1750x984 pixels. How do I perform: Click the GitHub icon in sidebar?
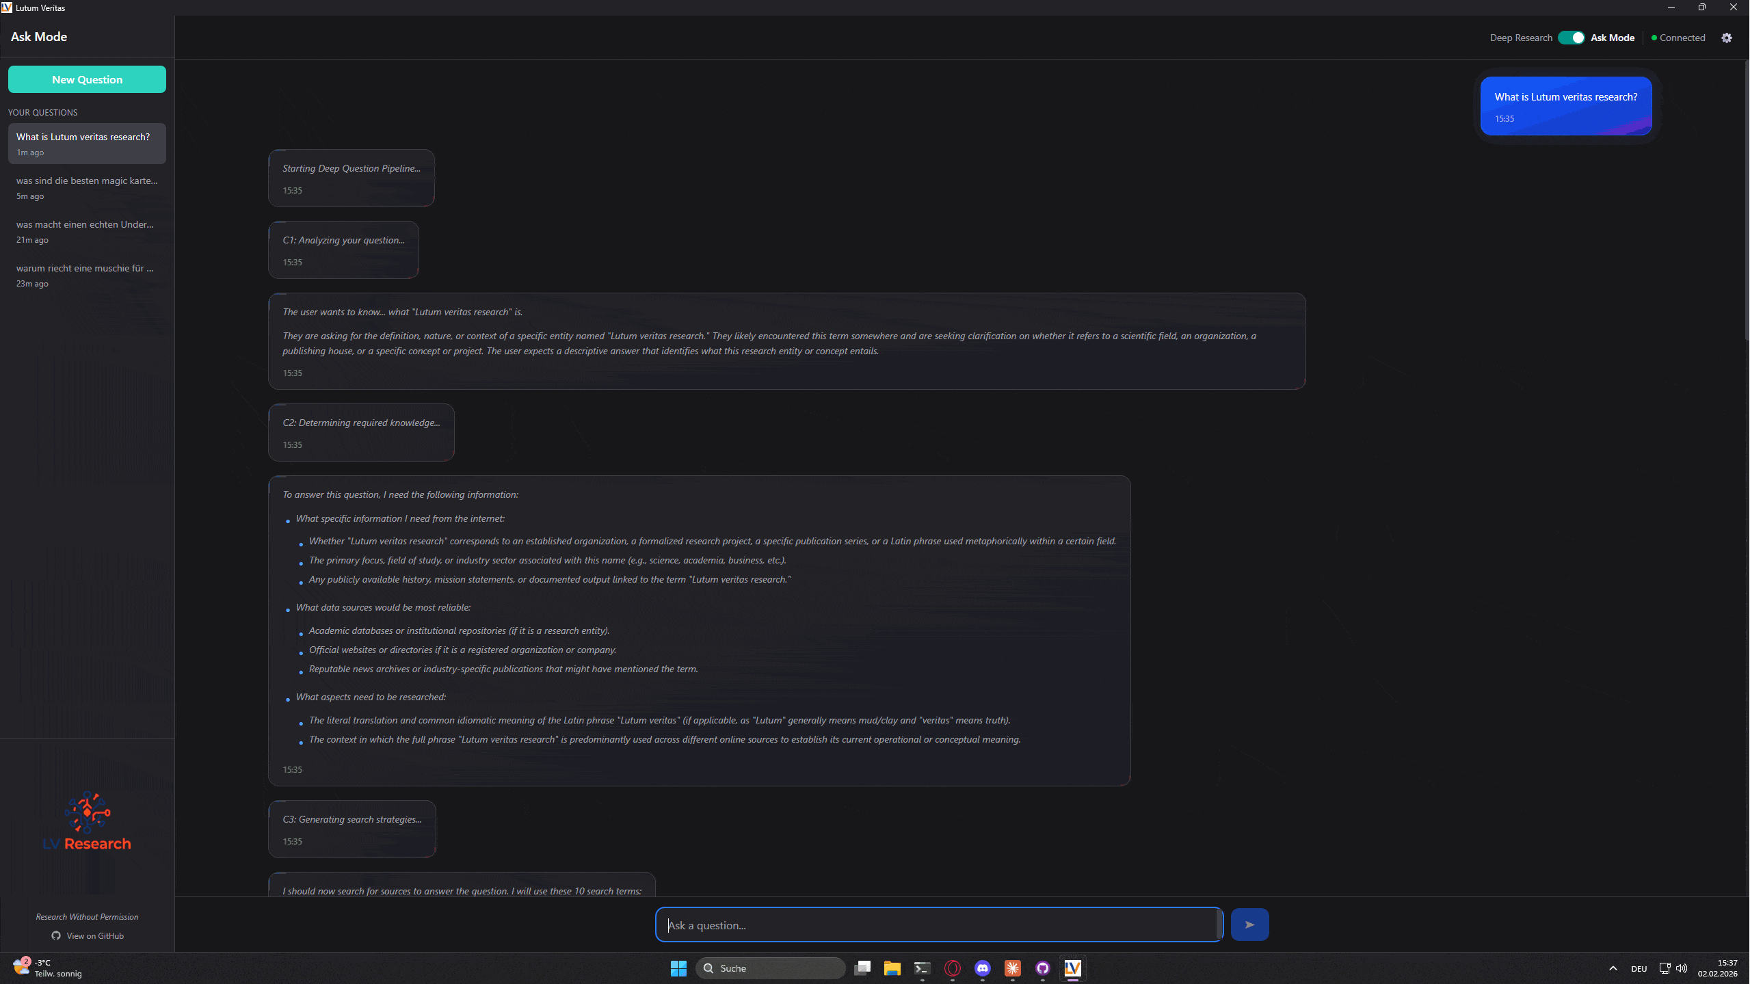[56, 935]
